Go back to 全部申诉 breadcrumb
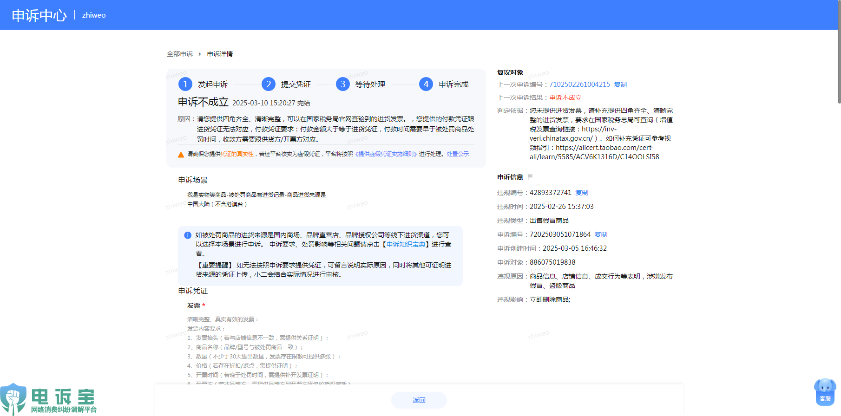Viewport: 841px width, 416px height. pyautogui.click(x=180, y=54)
